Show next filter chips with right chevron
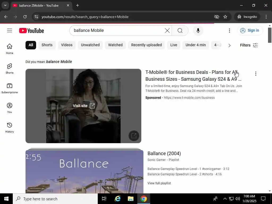Viewport: 272px width, 204px height. pyautogui.click(x=229, y=45)
